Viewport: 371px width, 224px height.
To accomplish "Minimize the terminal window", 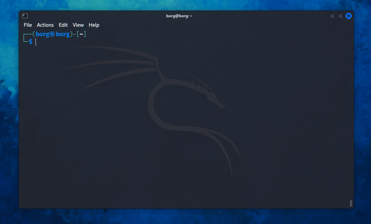I will point(332,16).
